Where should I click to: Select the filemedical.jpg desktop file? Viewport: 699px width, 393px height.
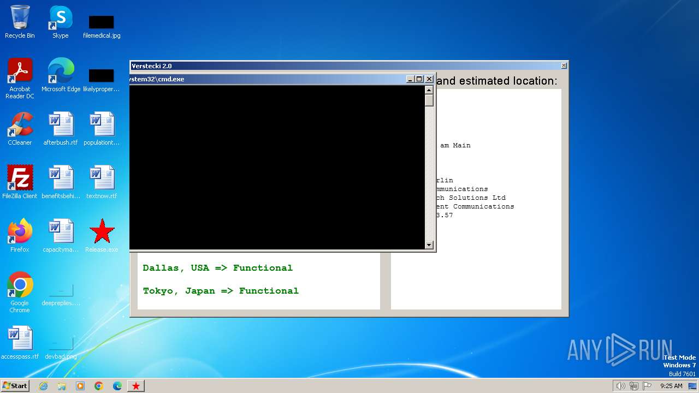tap(102, 26)
